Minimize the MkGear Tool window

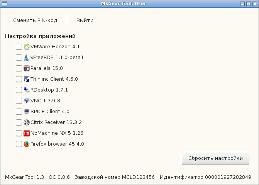coord(242,4)
